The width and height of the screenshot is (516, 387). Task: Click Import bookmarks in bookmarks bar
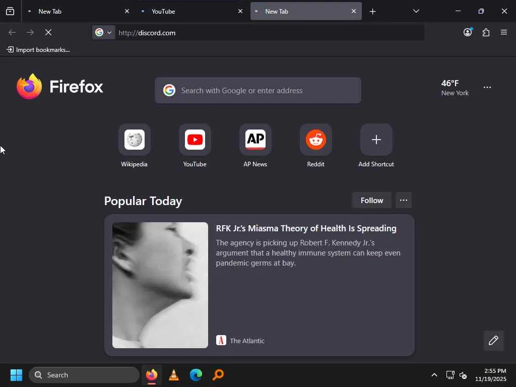point(38,50)
